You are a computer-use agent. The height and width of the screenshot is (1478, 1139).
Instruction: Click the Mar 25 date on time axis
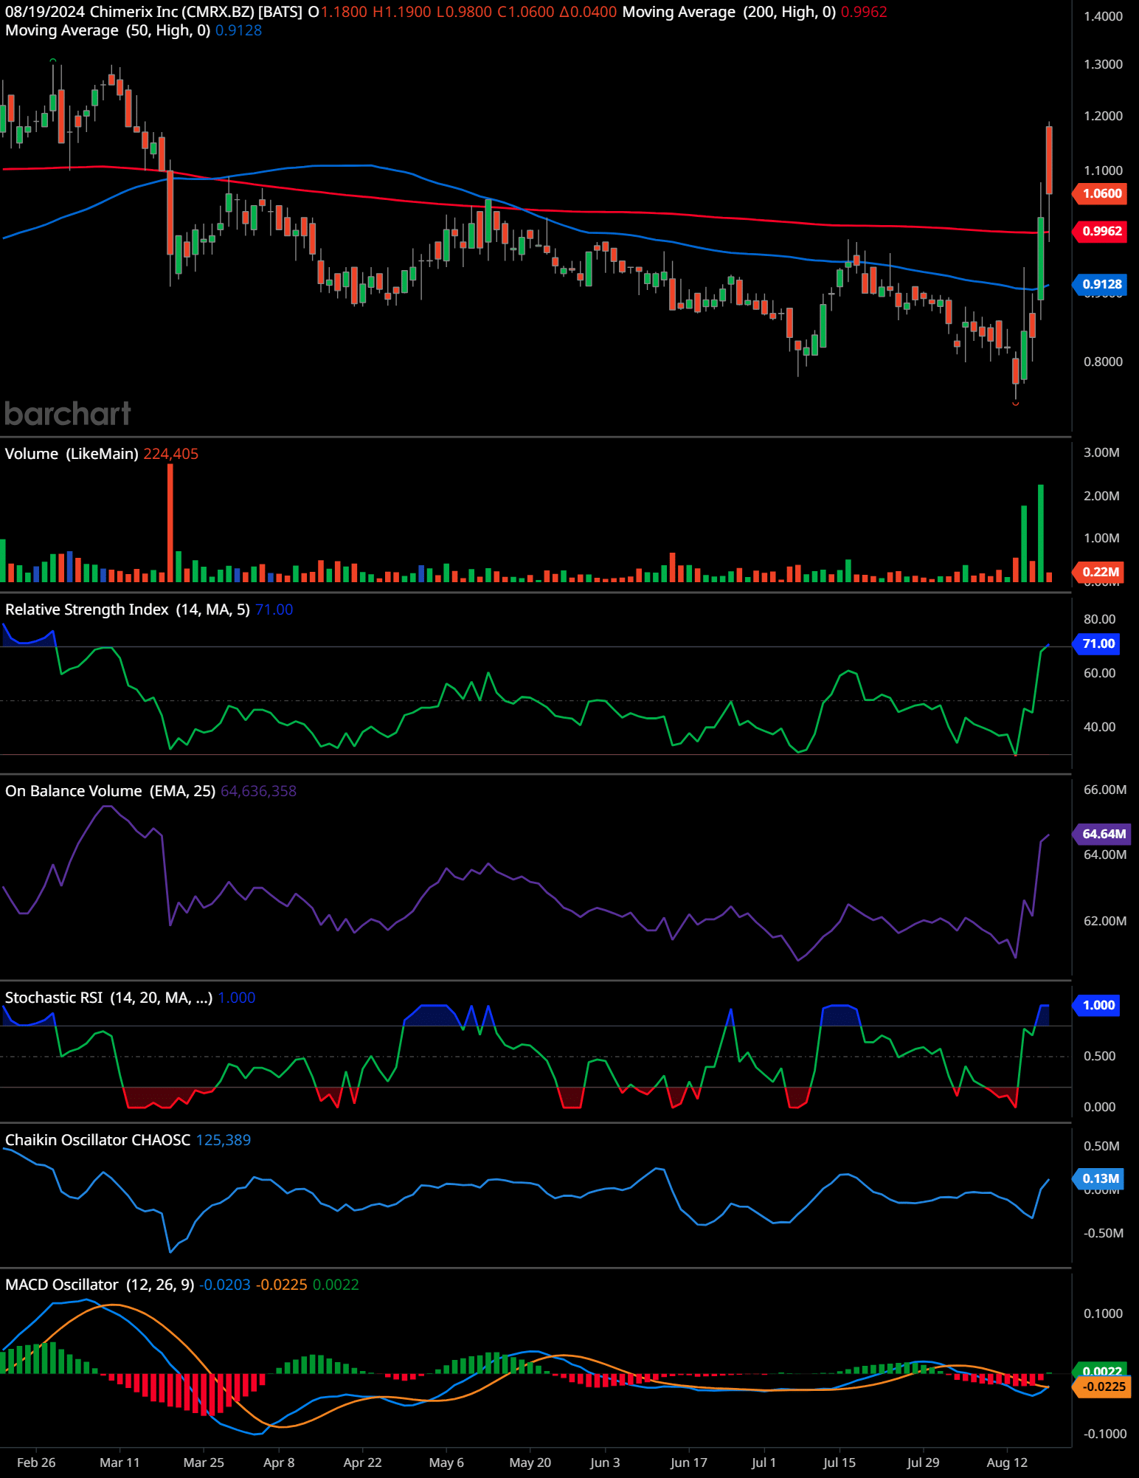click(x=204, y=1463)
